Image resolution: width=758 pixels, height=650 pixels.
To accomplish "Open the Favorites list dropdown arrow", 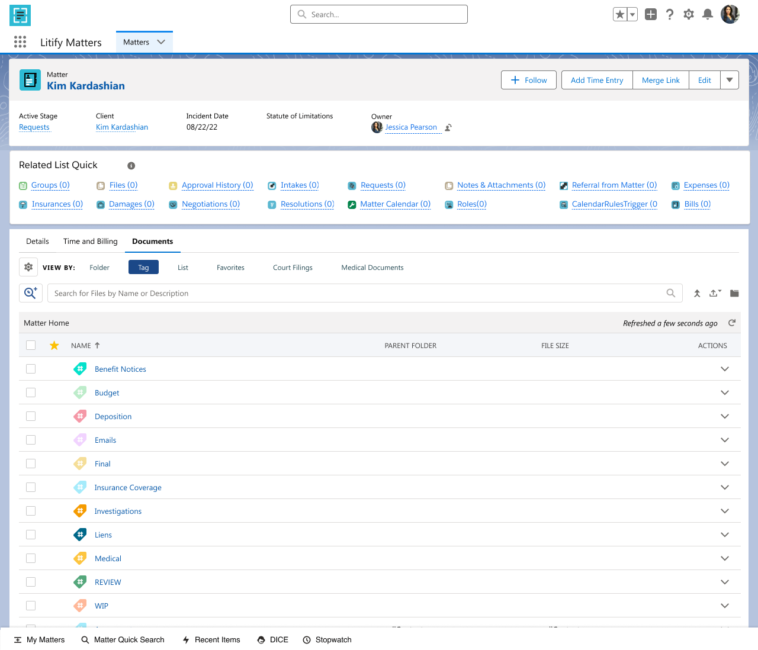I will click(632, 14).
